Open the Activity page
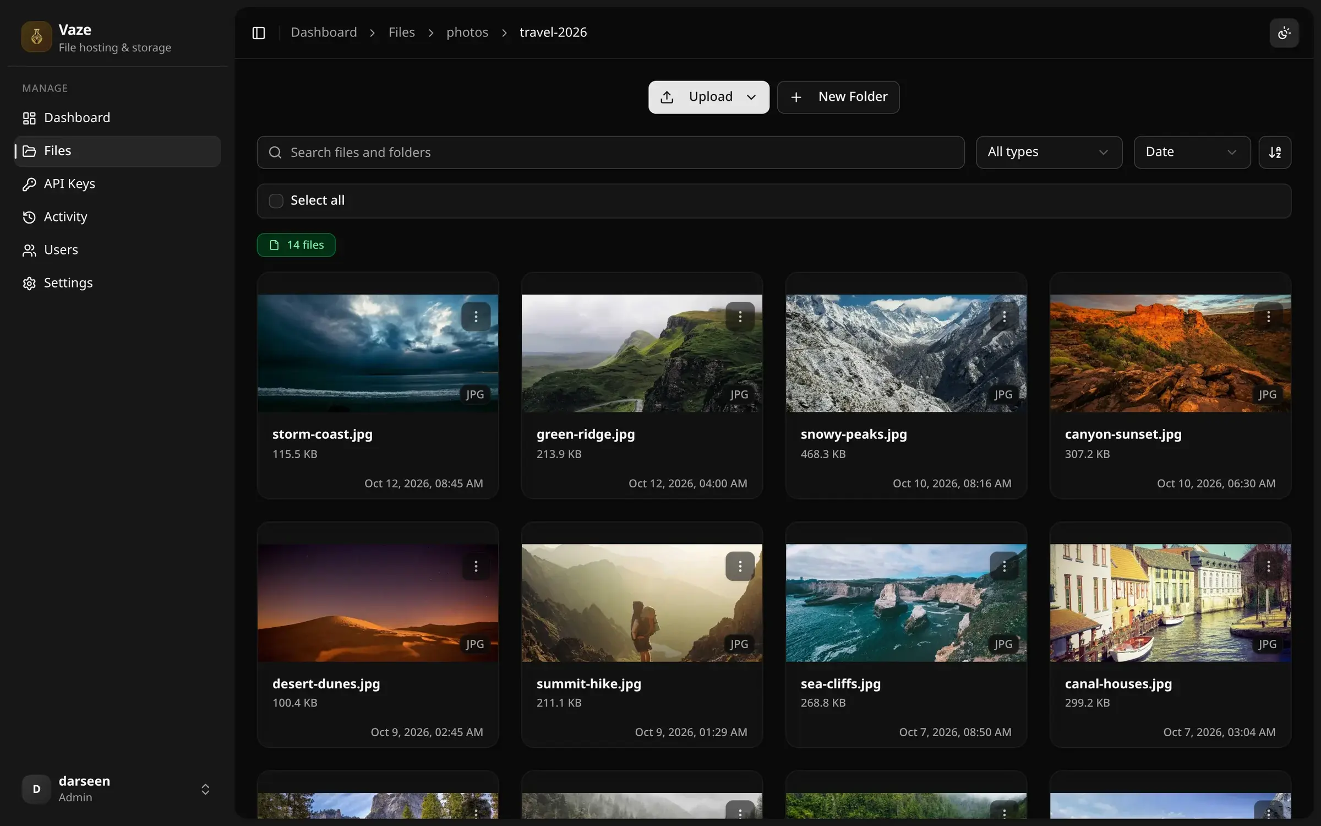Viewport: 1321px width, 826px height. 118,217
